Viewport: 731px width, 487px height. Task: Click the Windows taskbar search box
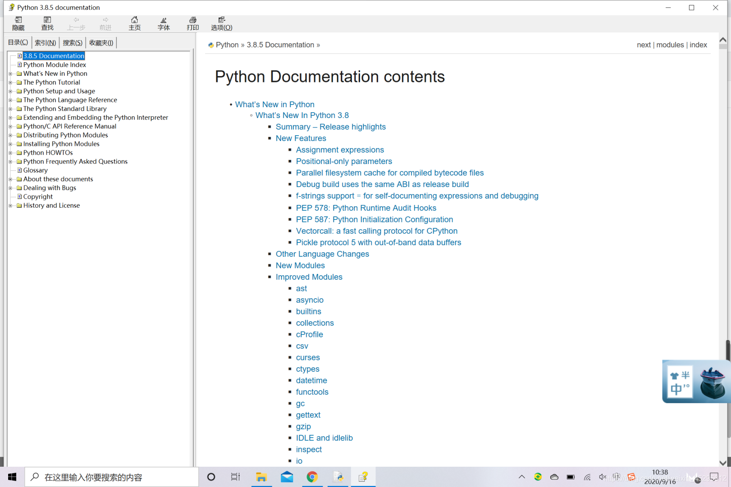[x=111, y=477]
